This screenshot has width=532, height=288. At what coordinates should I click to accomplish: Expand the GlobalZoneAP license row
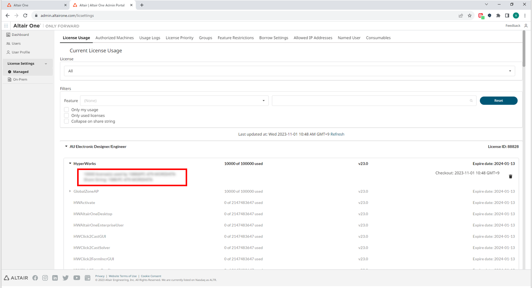pos(70,191)
